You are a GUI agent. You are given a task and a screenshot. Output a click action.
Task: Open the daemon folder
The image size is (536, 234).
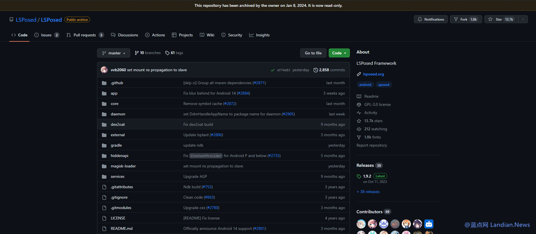click(118, 114)
